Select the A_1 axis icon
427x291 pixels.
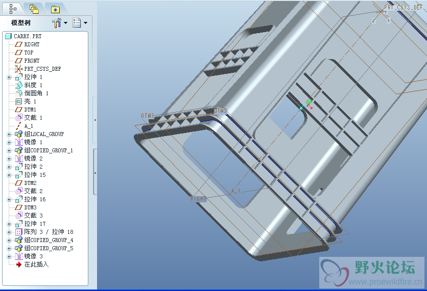(x=18, y=126)
